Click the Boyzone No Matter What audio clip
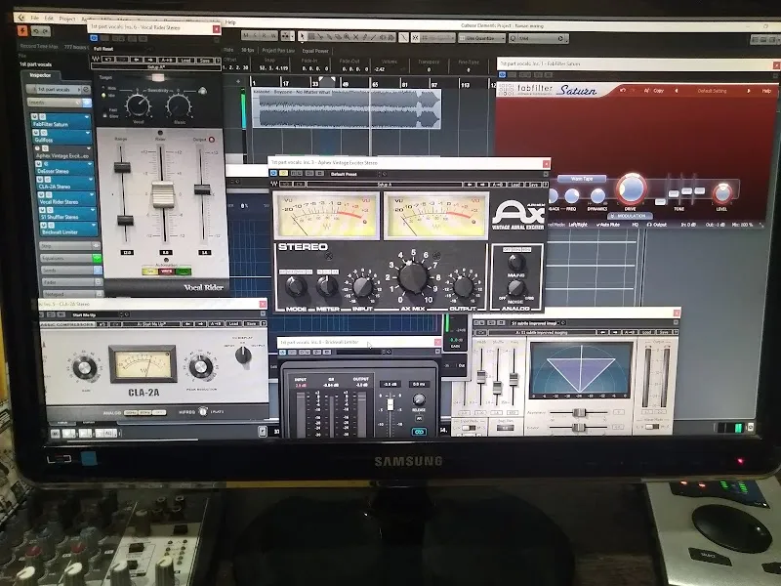 347,108
